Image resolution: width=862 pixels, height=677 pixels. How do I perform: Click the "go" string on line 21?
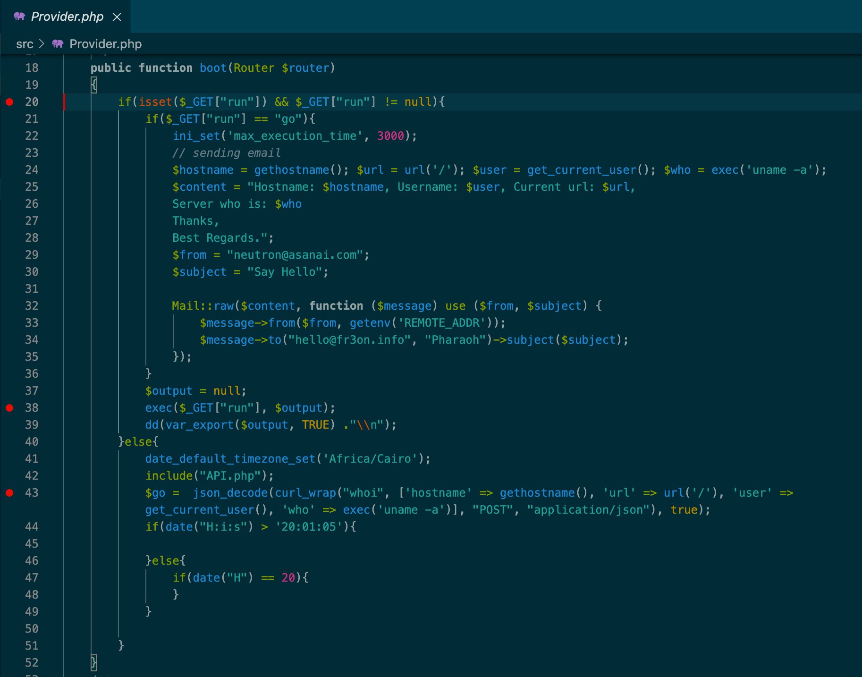pos(288,119)
